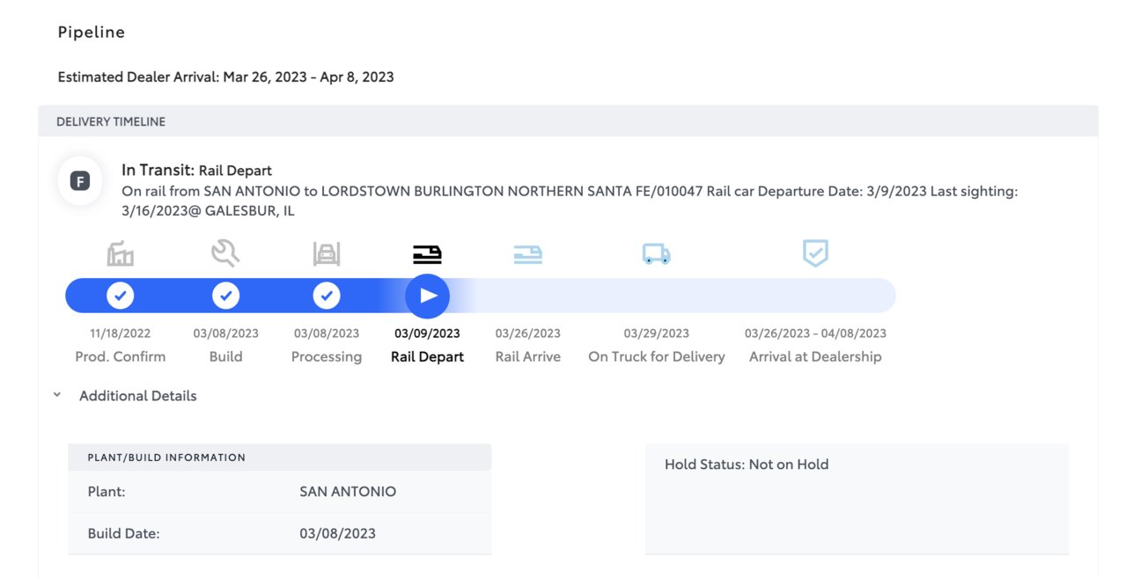The image size is (1126, 578).
Task: Click the Hold Status: Not on Hold text
Action: 747,465
